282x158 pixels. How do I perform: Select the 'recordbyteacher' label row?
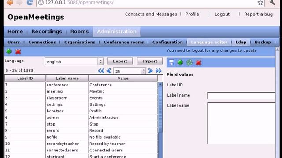(81, 144)
